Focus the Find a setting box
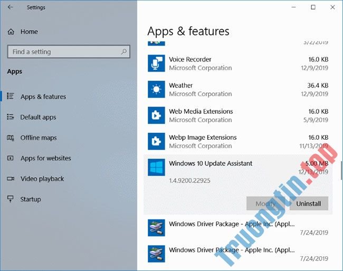The image size is (343, 271). [69, 52]
